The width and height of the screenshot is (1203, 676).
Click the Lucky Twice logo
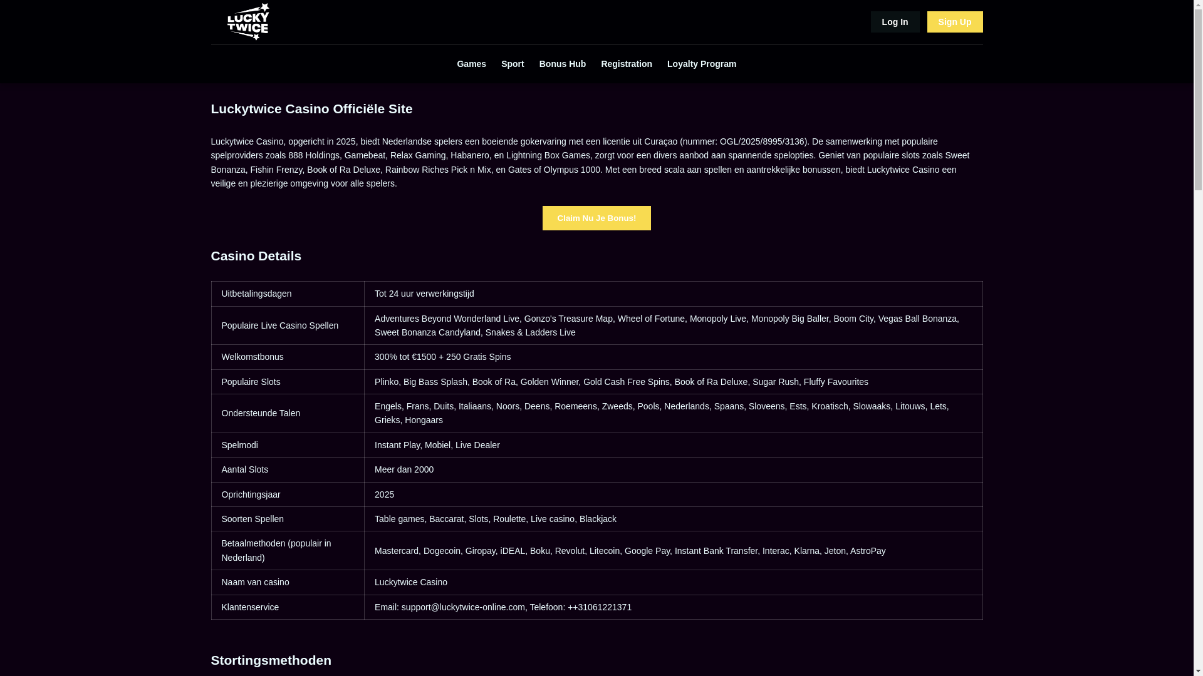pyautogui.click(x=248, y=22)
